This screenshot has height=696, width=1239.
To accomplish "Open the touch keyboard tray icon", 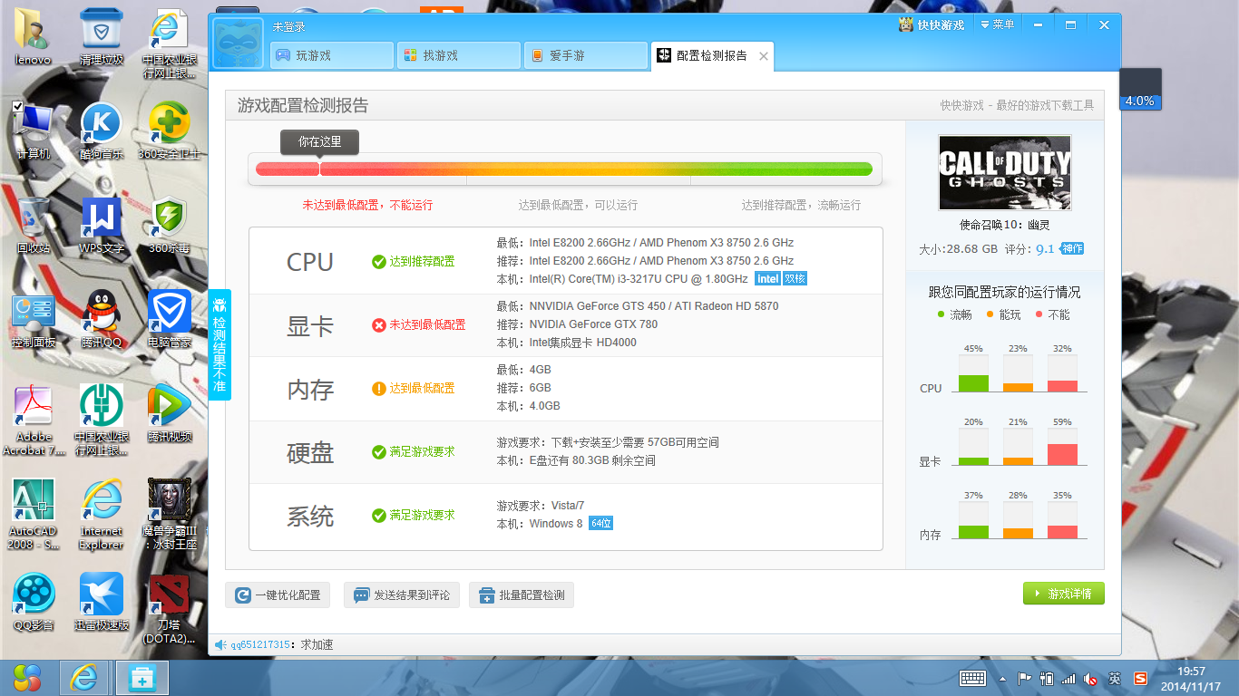I will 972,678.
